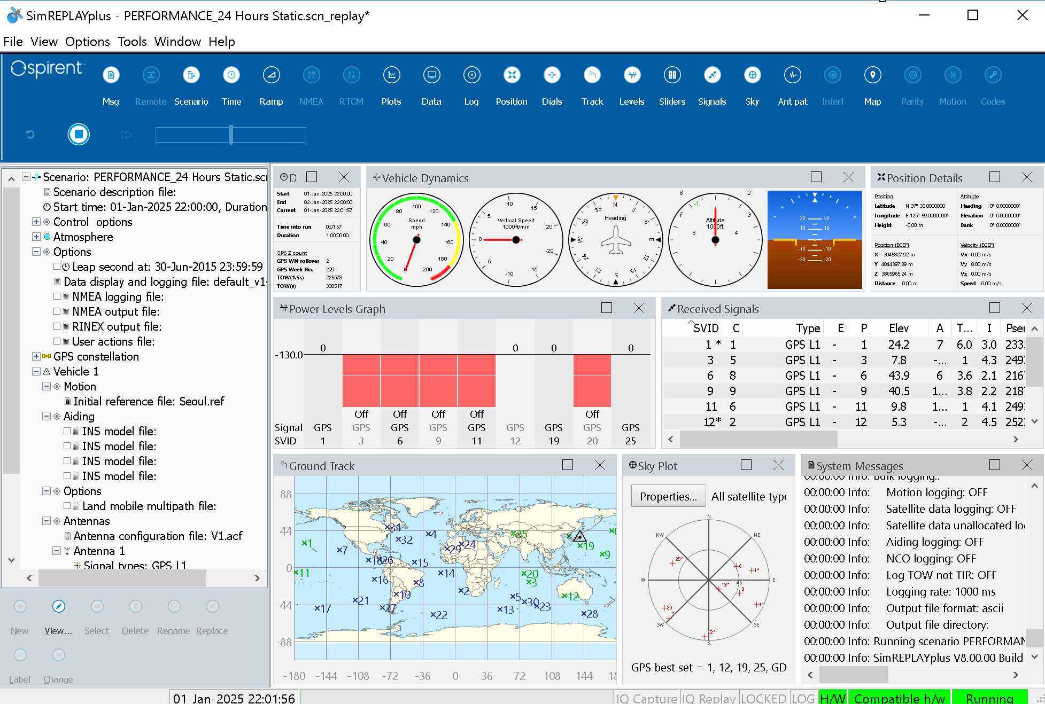Open the Power Levels toolbar icon
Viewport: 1045px width, 704px height.
[632, 75]
